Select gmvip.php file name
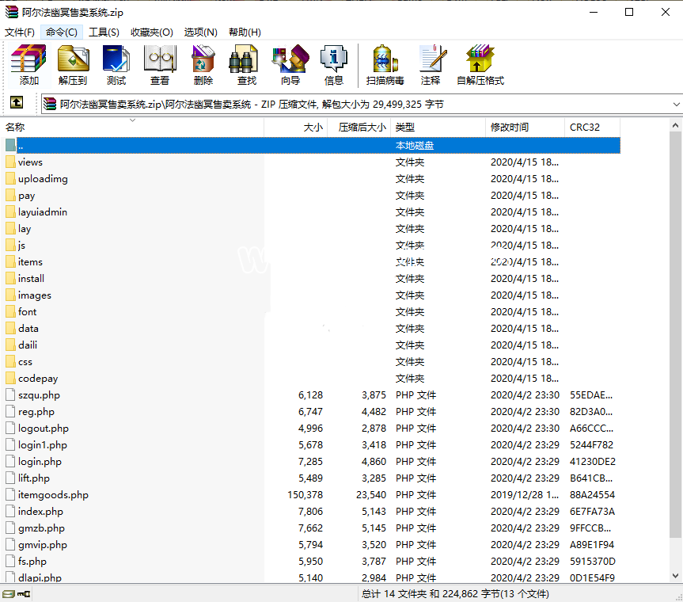Image resolution: width=683 pixels, height=602 pixels. tap(42, 544)
